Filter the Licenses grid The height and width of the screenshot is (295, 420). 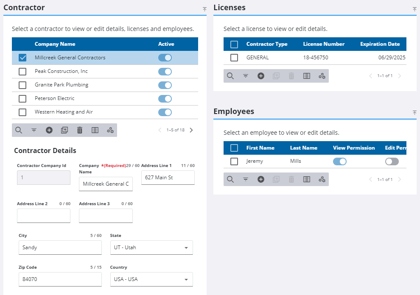coord(246,76)
